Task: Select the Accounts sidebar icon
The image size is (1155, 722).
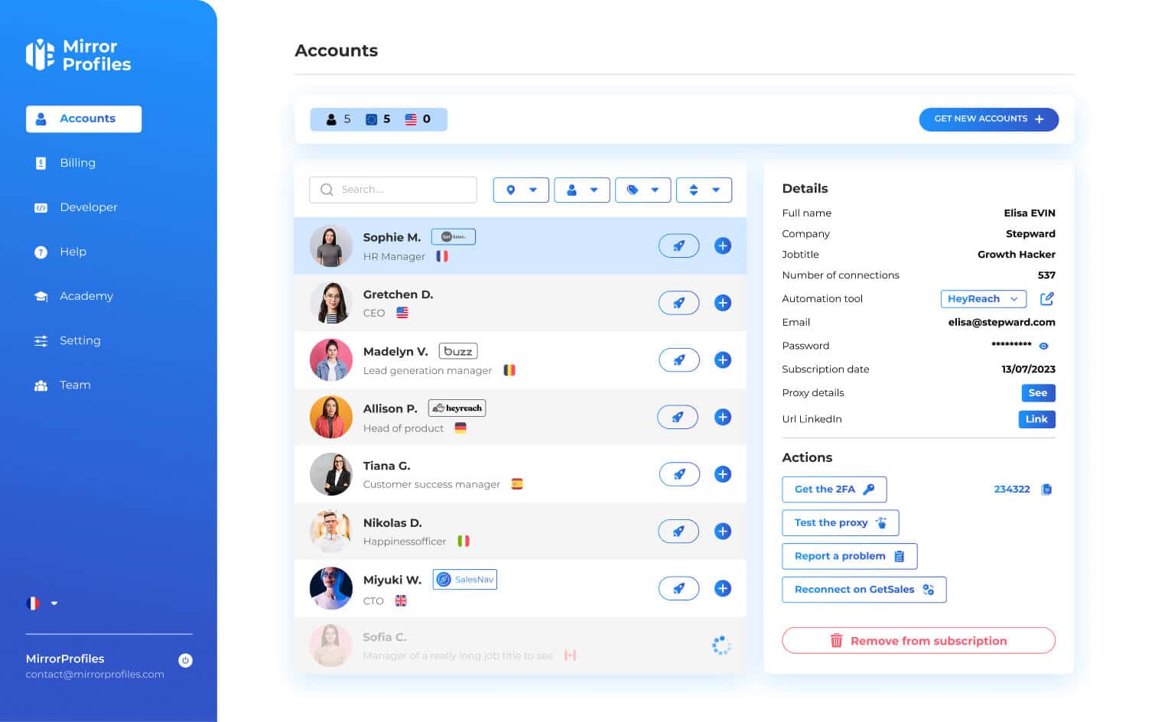Action: [x=41, y=119]
